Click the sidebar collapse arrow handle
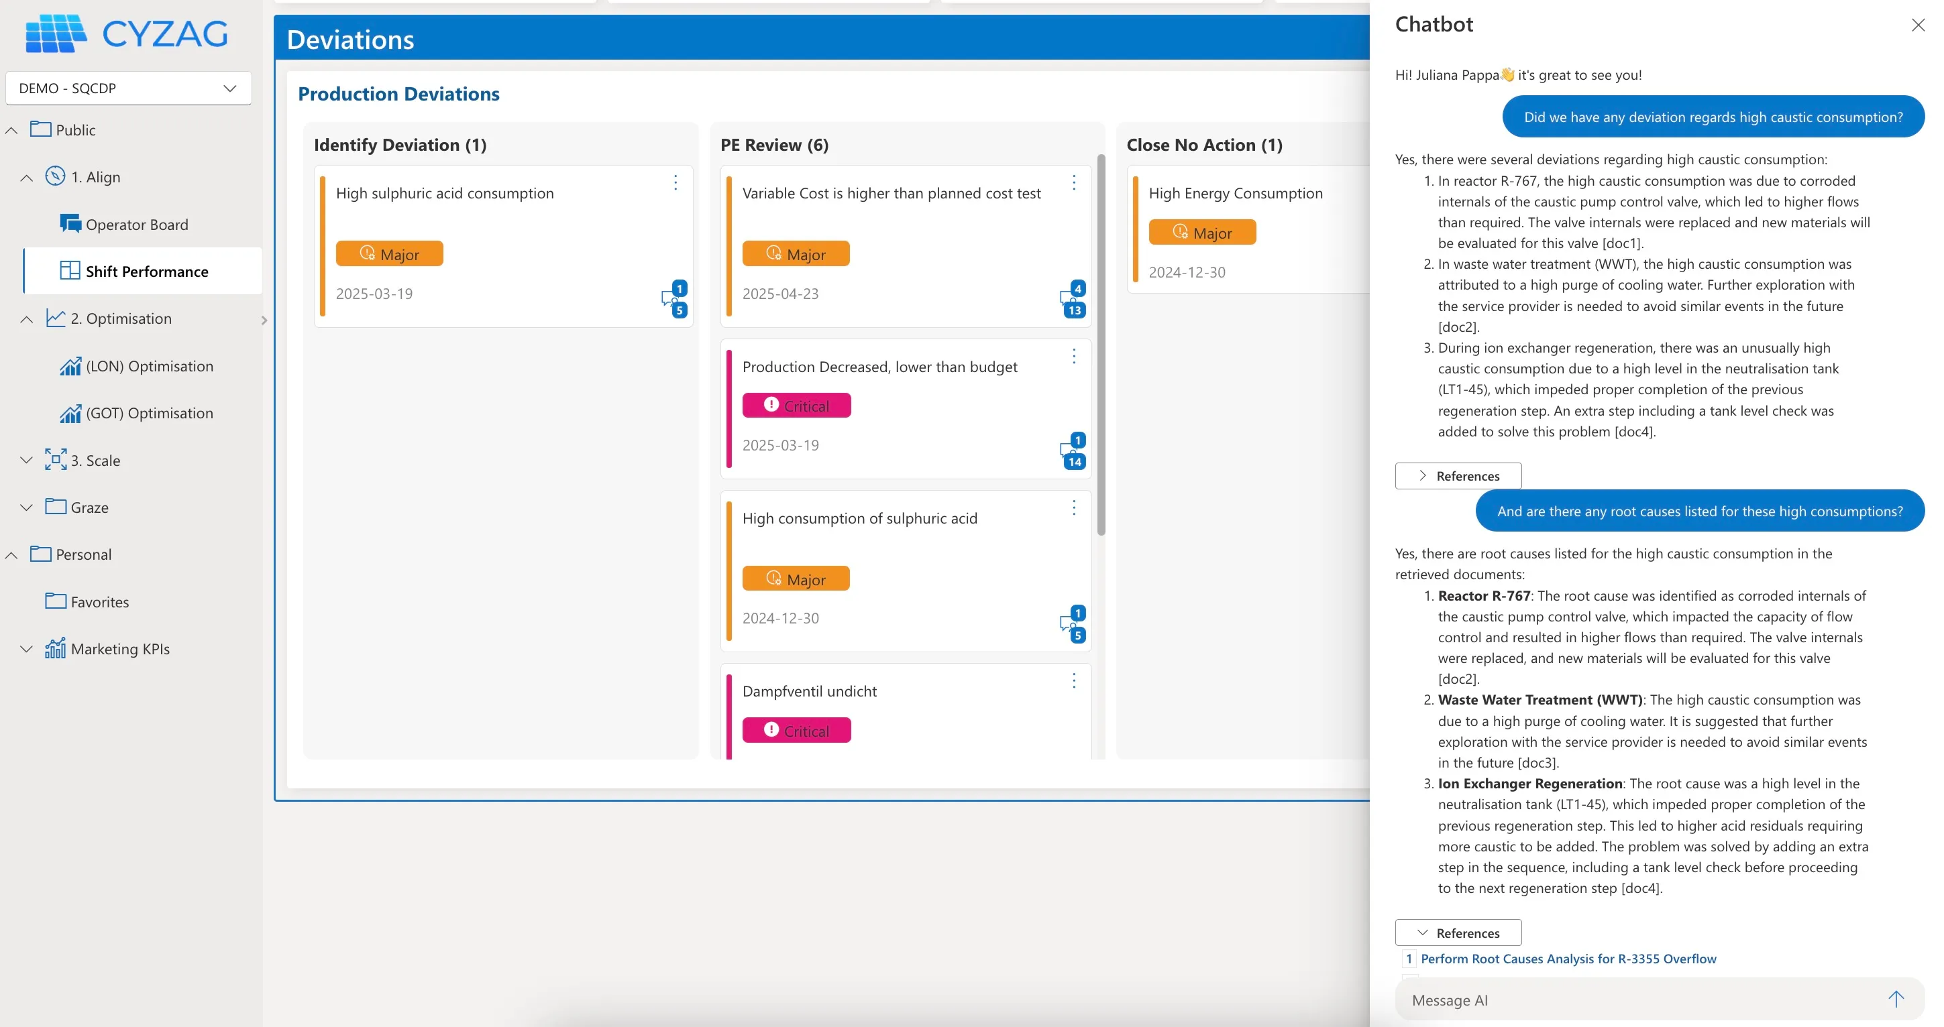The width and height of the screenshot is (1944, 1027). [264, 320]
